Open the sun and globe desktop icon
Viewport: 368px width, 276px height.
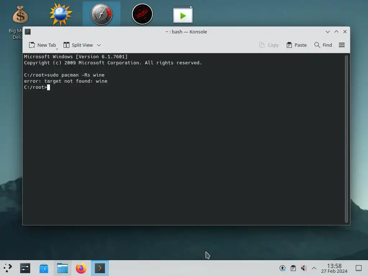(61, 14)
